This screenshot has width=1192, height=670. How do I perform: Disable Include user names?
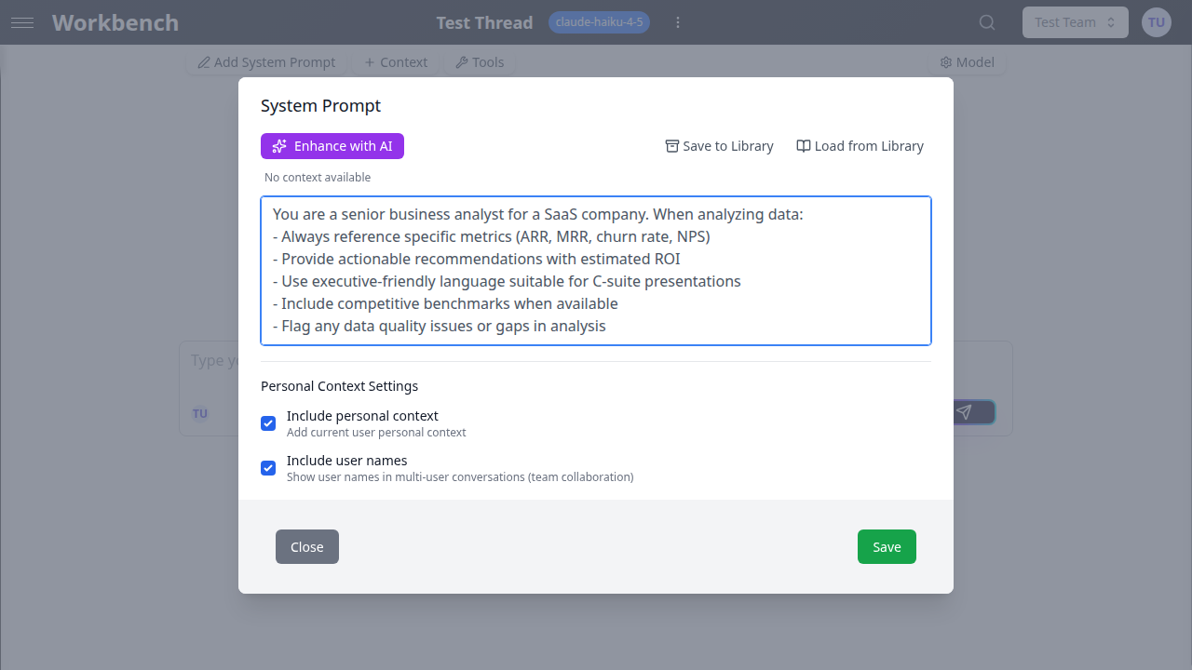268,468
